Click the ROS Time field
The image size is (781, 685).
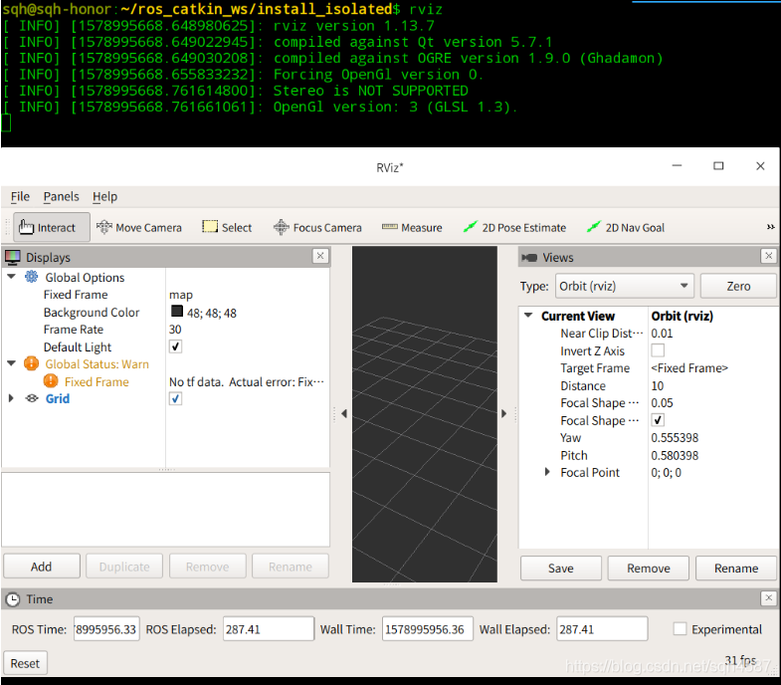coord(106,628)
